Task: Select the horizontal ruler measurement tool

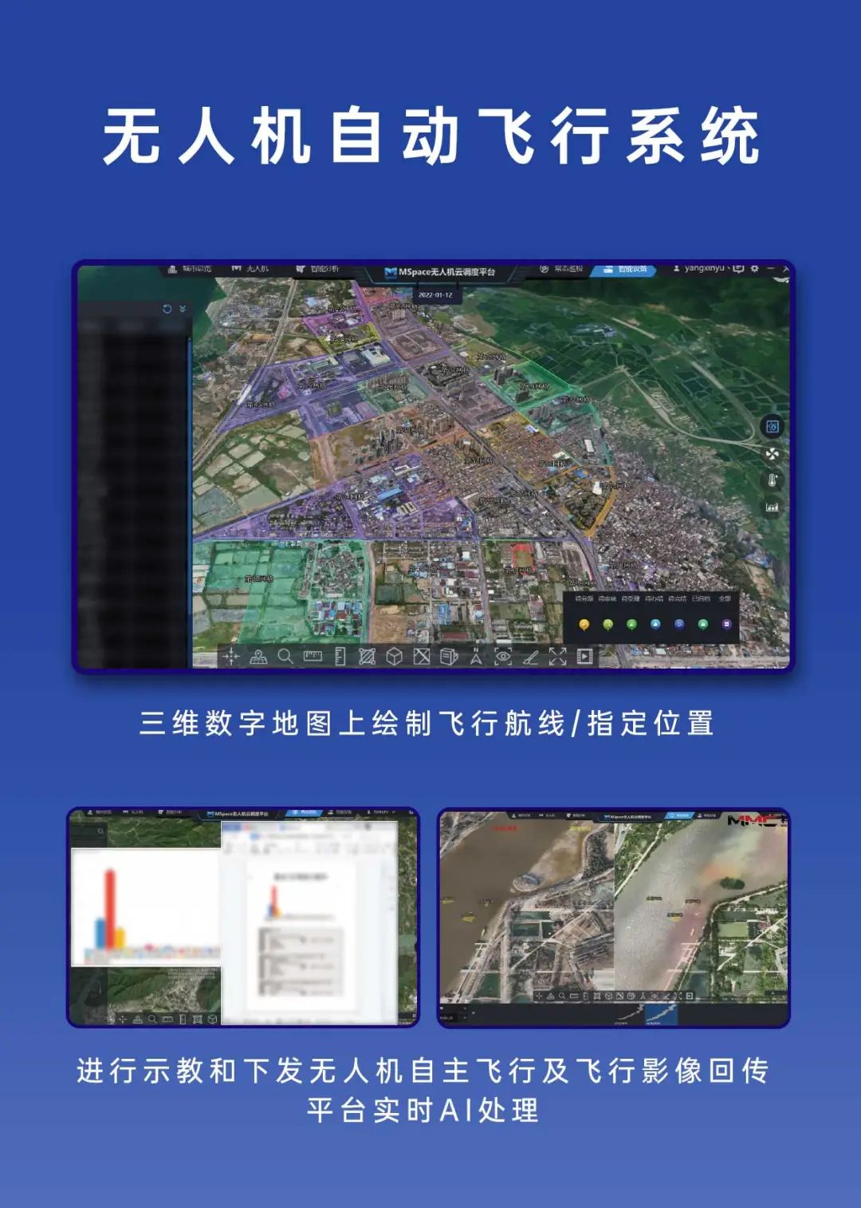Action: point(313,657)
